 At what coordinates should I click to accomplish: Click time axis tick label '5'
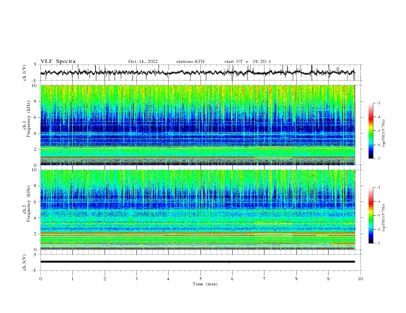point(200,279)
